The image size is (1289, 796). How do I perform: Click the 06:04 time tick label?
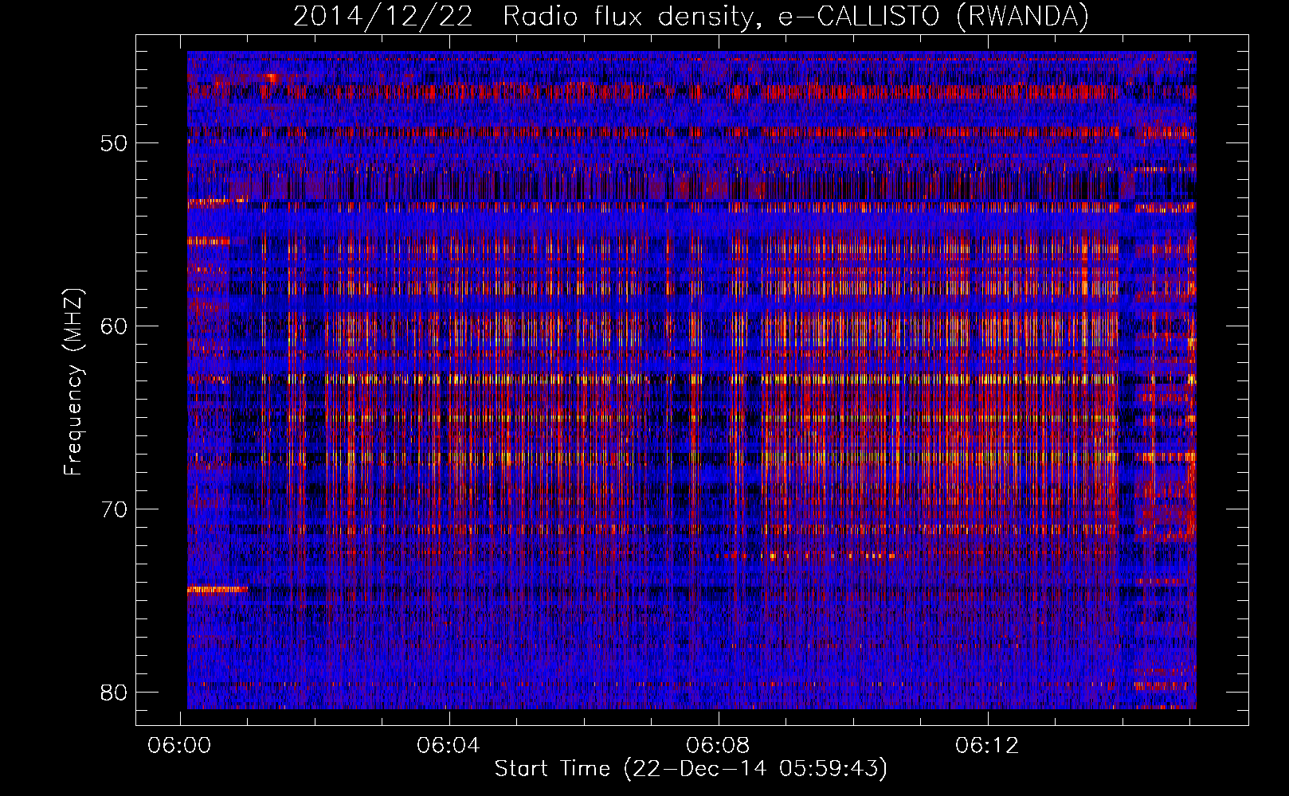449,746
